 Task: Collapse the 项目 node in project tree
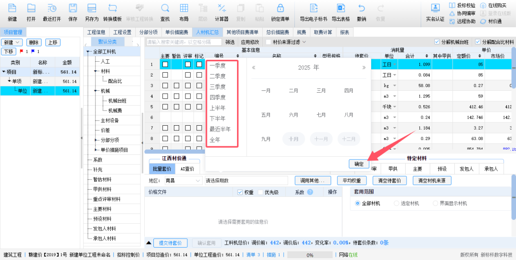4,72
